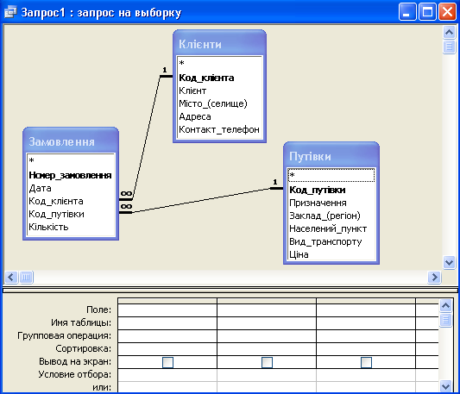The image size is (460, 394).
Task: Click the second column's Сортировка cell
Action: (x=267, y=349)
